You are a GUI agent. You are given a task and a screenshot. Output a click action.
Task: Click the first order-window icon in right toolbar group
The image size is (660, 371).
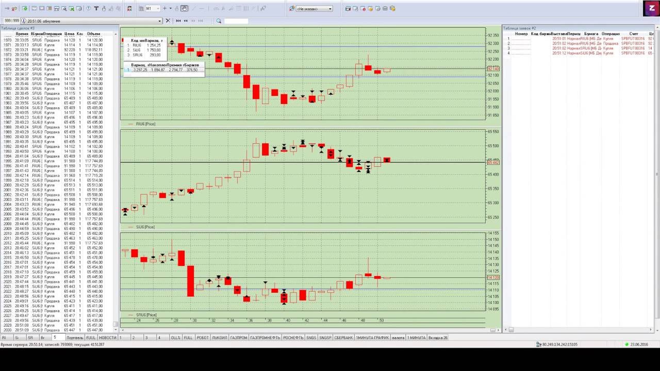pyautogui.click(x=348, y=9)
